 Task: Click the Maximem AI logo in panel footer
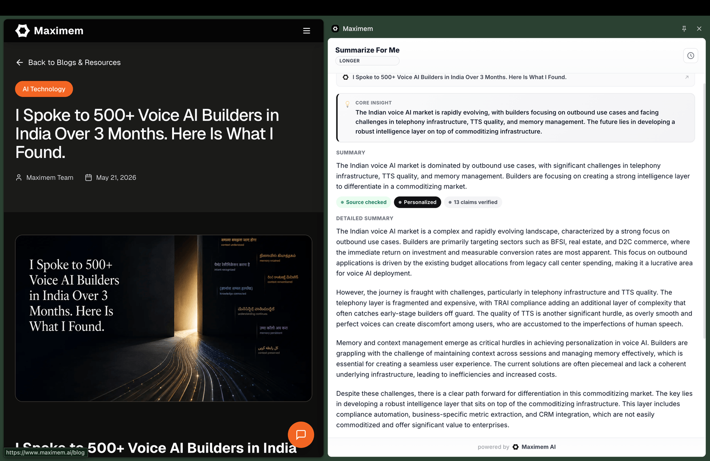click(x=516, y=447)
